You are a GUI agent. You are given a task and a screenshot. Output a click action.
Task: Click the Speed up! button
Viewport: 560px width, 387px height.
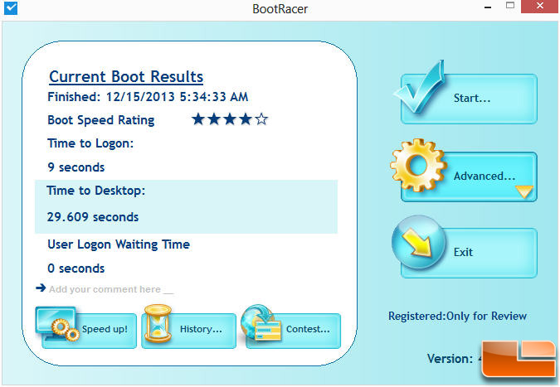90,331
